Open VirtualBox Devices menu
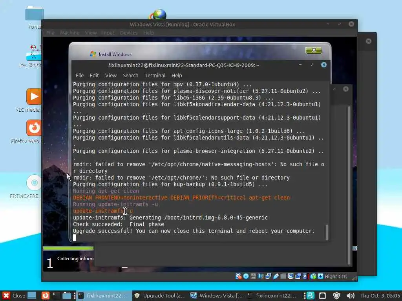The height and width of the screenshot is (301, 402). 129,33
